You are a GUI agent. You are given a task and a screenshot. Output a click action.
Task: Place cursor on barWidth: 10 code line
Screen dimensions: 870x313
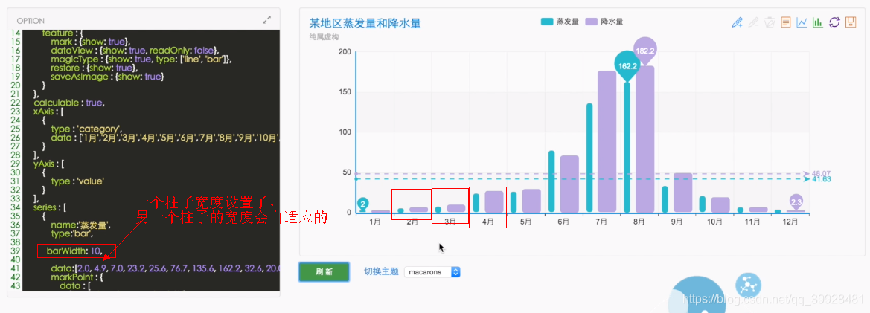point(75,251)
